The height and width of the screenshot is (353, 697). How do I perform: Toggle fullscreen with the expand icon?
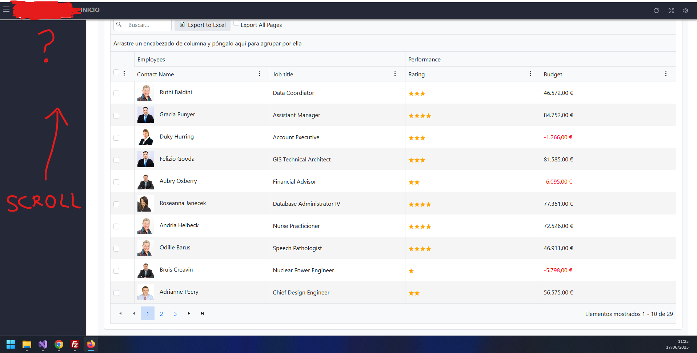[671, 11]
